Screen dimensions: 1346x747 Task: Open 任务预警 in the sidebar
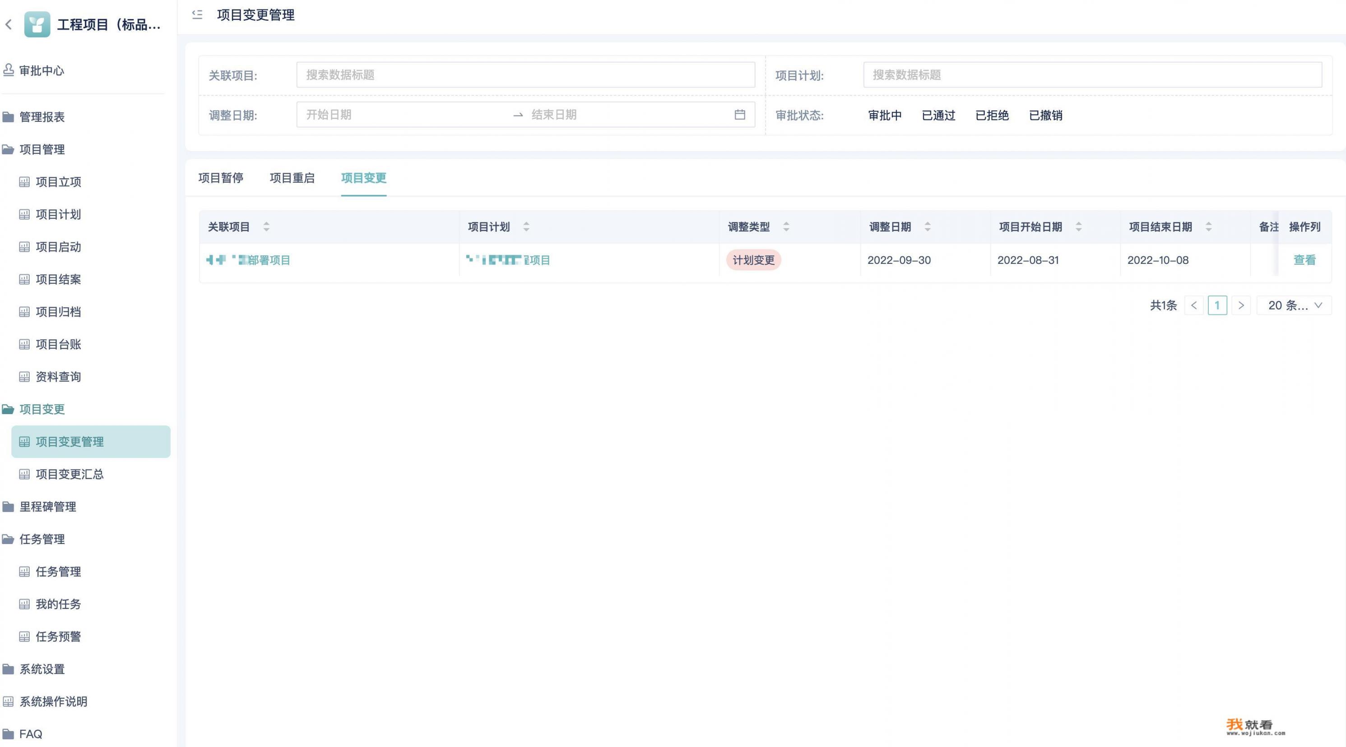(x=50, y=636)
